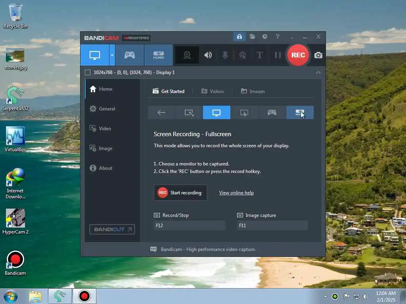This screenshot has width=406, height=304.
Task: Open About in sidebar
Action: 112,168
